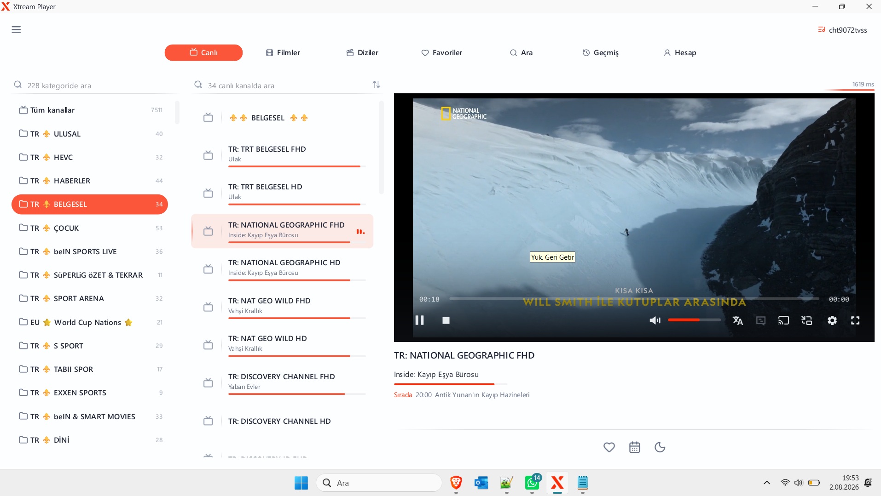Open the player settings gear
The image size is (881, 496).
click(x=832, y=320)
